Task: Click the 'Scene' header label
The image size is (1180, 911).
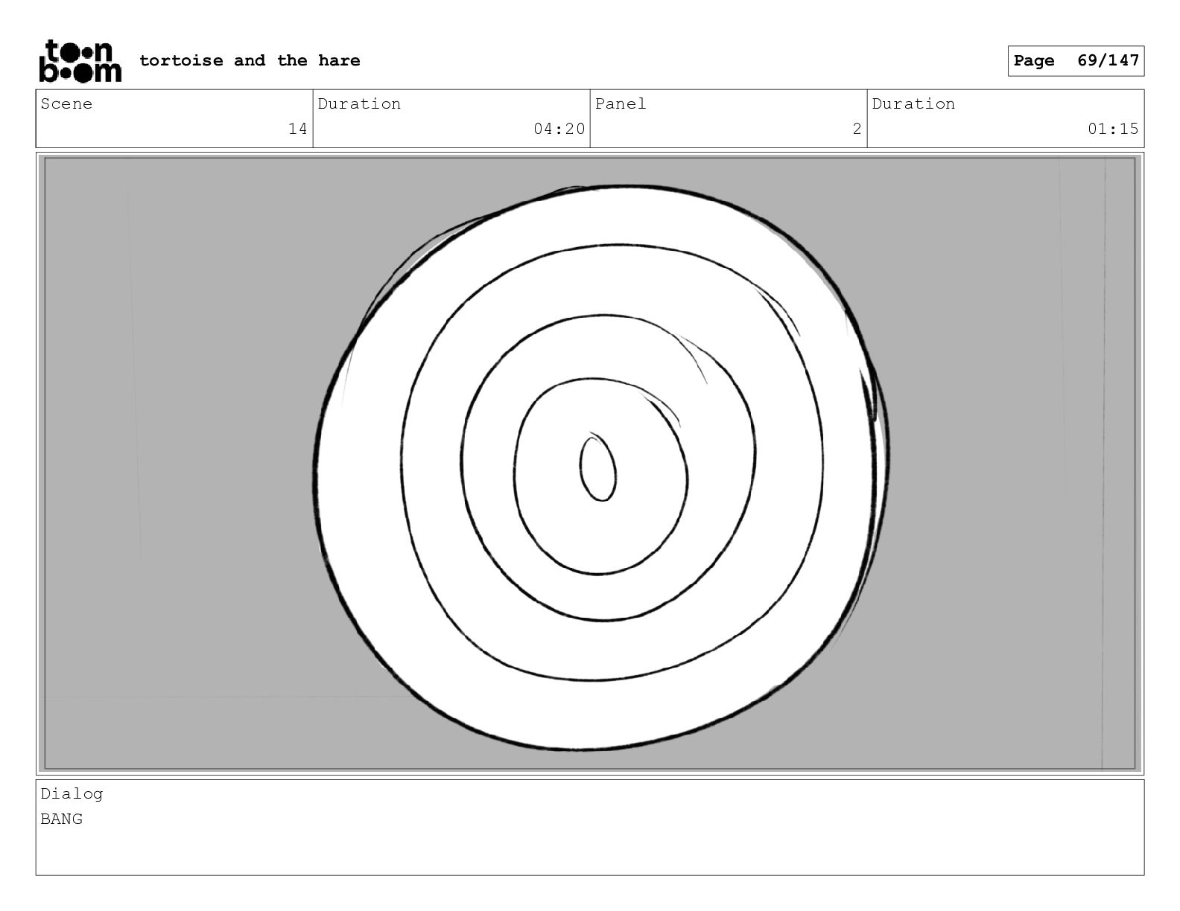Action: (66, 104)
